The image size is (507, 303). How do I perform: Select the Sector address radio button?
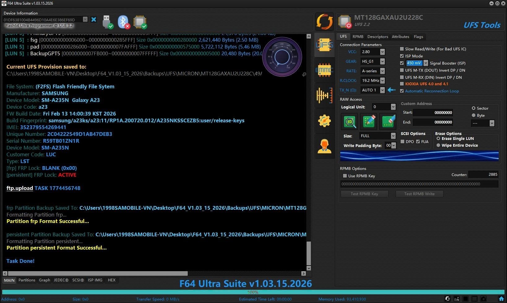(473, 108)
